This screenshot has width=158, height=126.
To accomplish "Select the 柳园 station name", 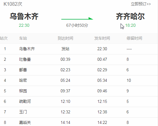I will pyautogui.click(x=23, y=91).
